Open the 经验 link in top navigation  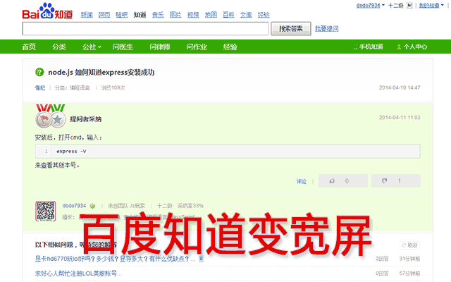[264, 15]
